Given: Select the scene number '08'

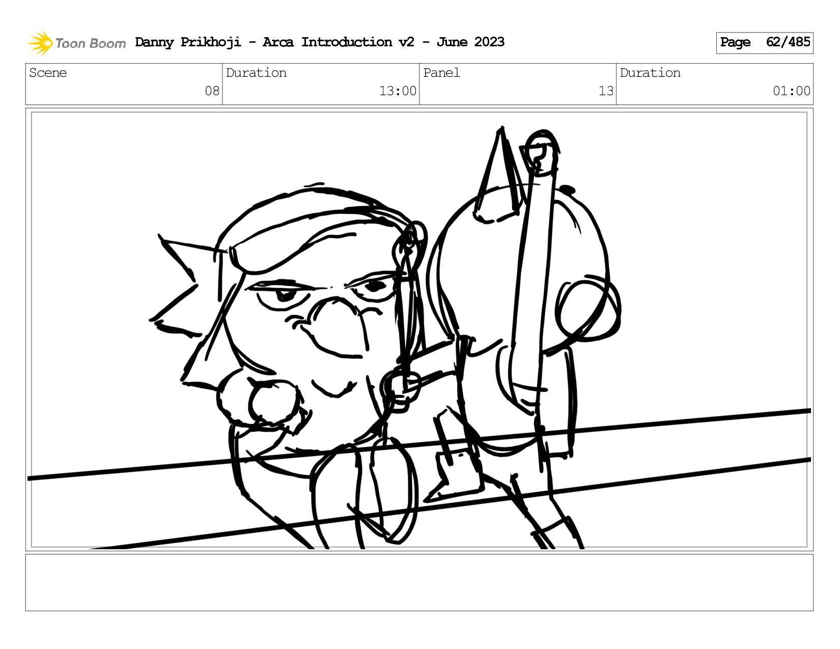Looking at the screenshot, I should (212, 91).
